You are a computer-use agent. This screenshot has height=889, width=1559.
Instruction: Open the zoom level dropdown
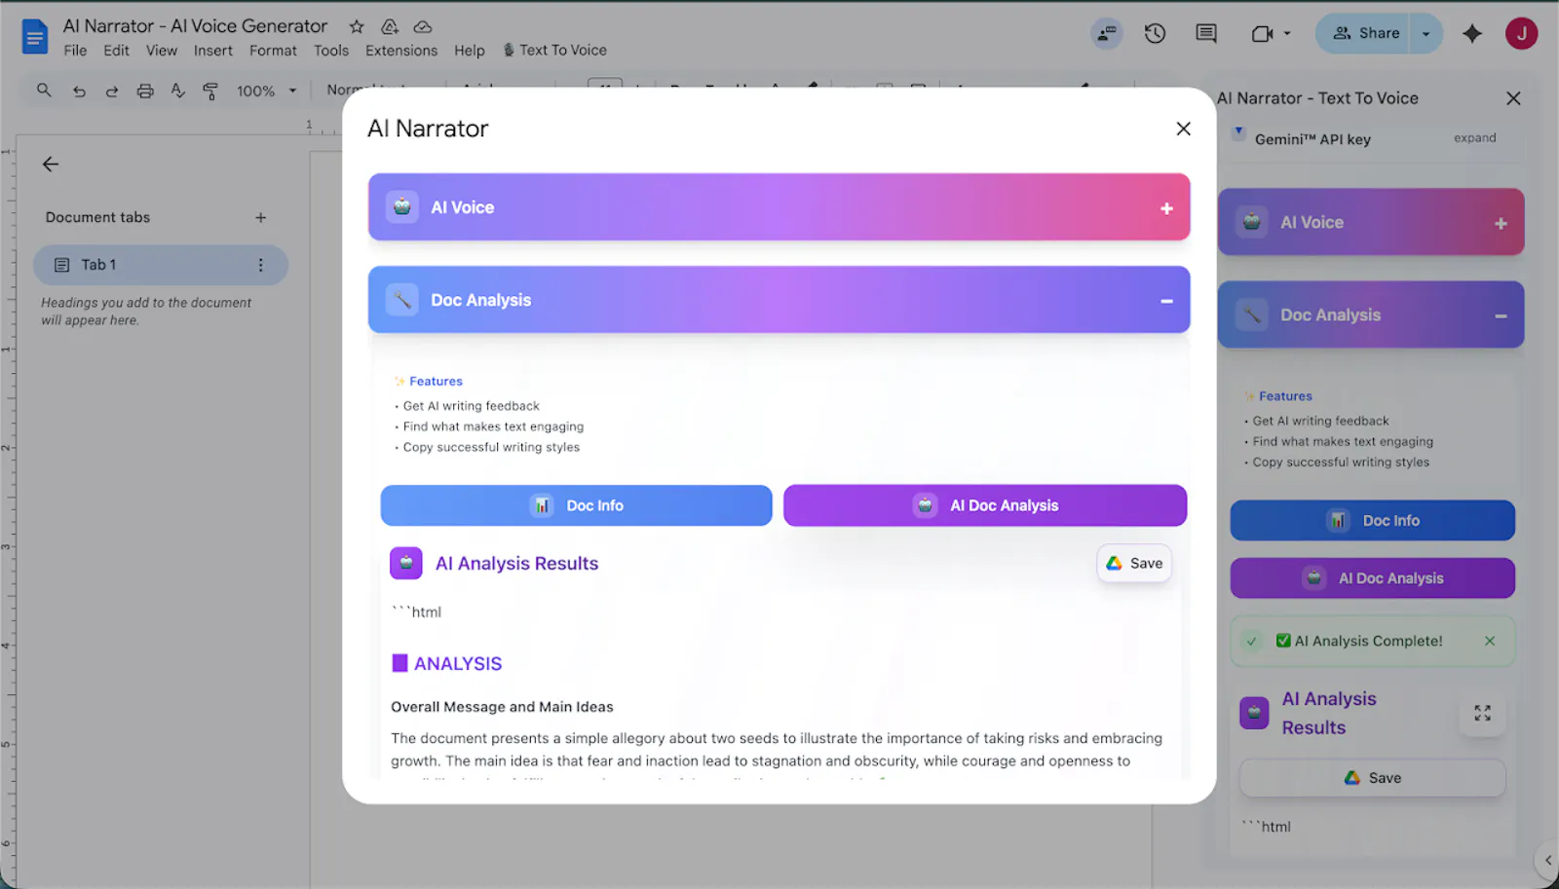click(266, 91)
